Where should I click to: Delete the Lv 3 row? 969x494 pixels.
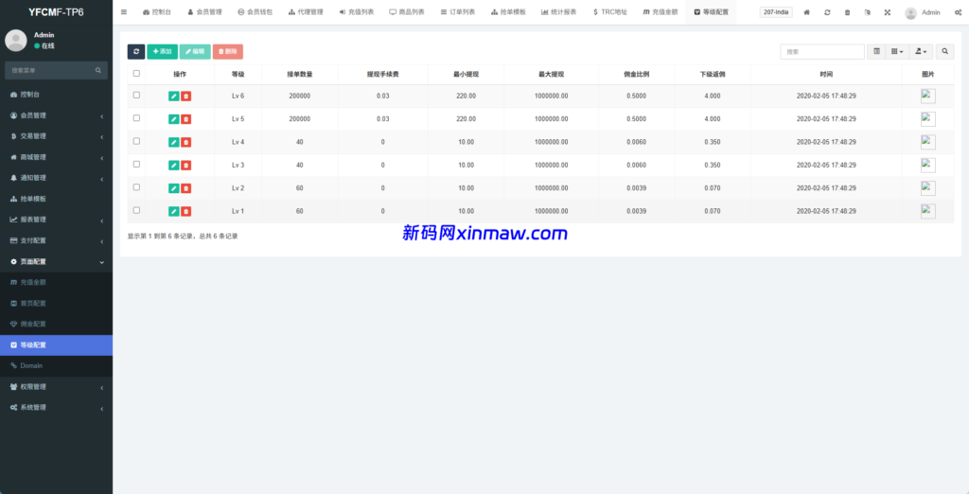pos(186,165)
